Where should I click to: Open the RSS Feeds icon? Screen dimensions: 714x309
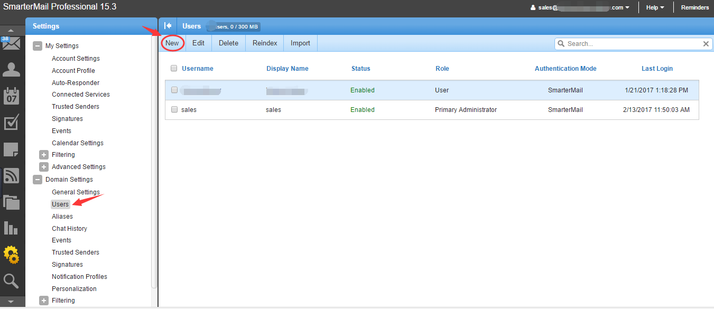tap(12, 175)
